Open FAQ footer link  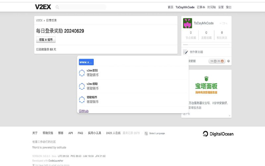point(80,133)
